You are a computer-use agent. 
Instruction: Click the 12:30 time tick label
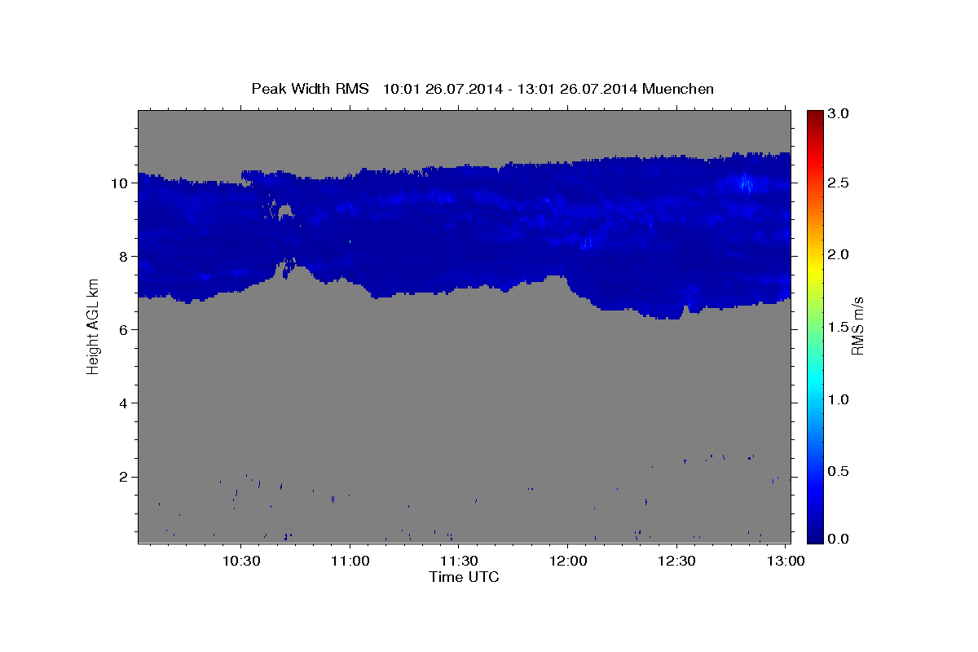tap(676, 562)
